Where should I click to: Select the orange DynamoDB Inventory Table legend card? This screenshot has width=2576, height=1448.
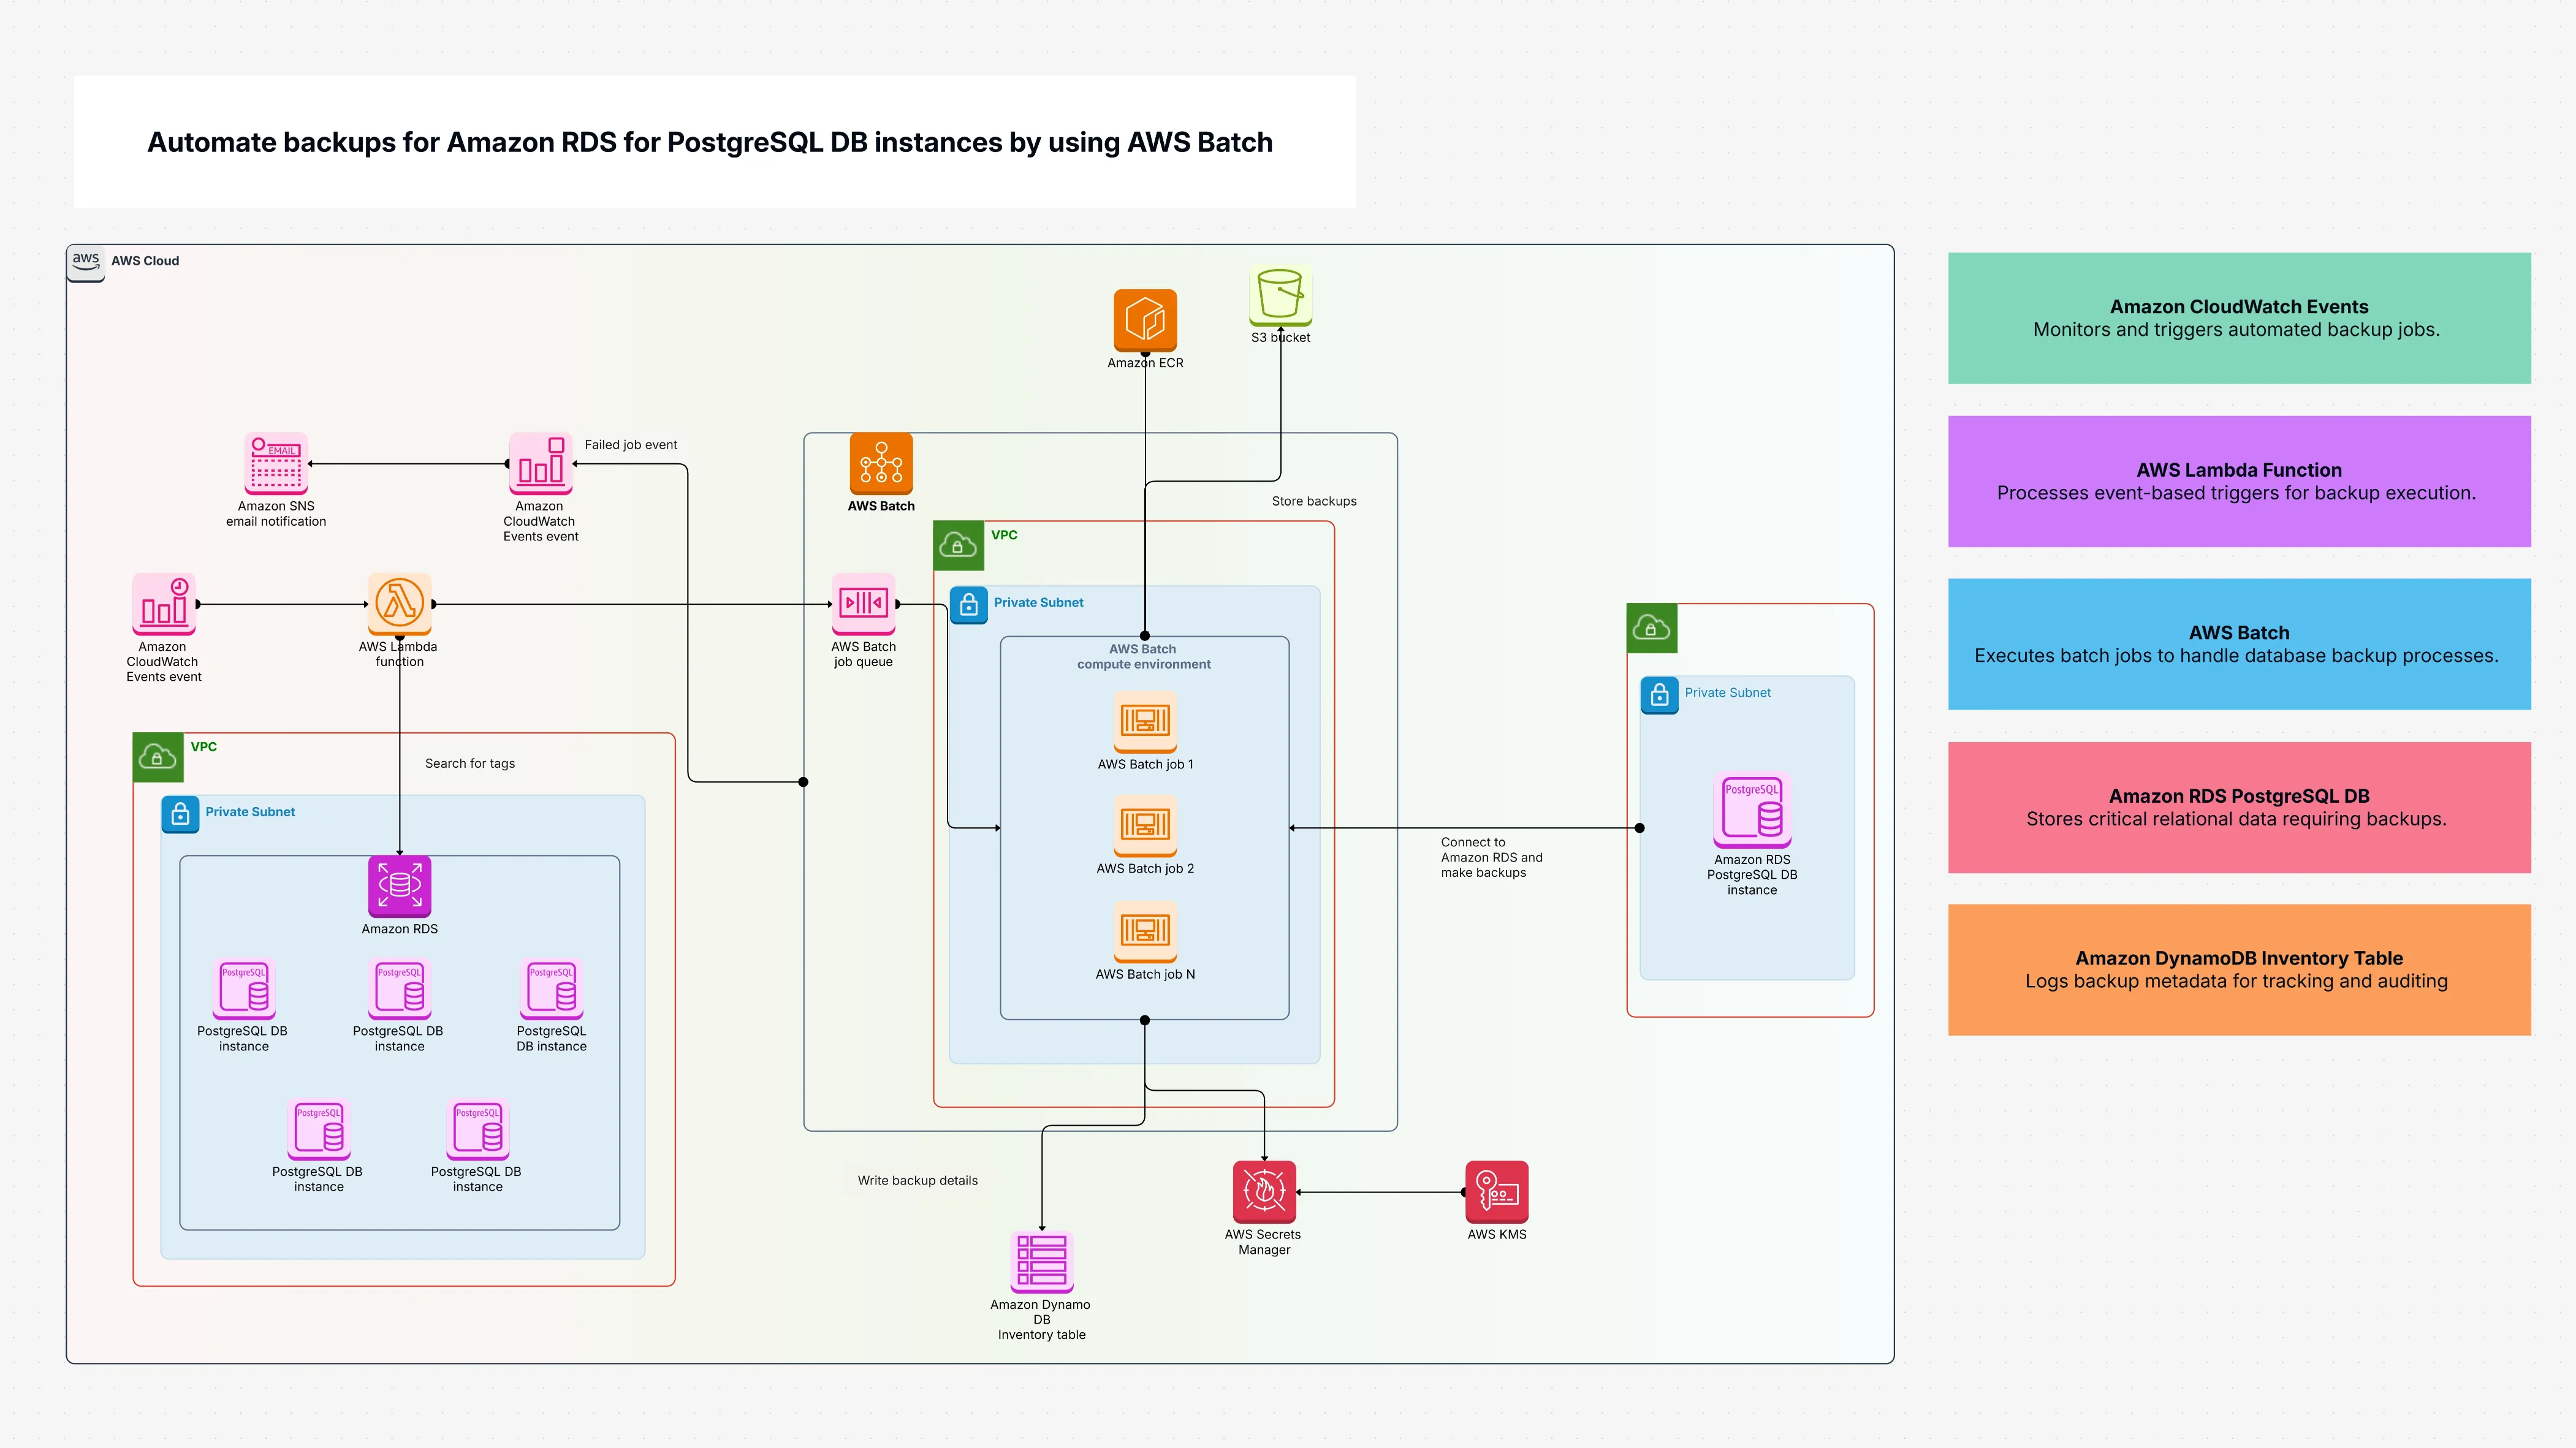(x=2238, y=969)
